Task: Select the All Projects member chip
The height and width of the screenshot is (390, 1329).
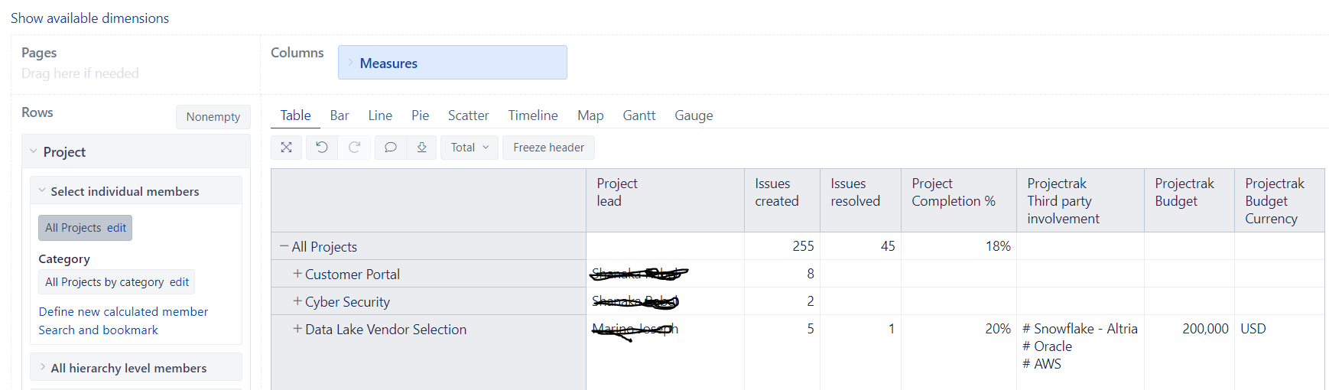Action: coord(73,228)
